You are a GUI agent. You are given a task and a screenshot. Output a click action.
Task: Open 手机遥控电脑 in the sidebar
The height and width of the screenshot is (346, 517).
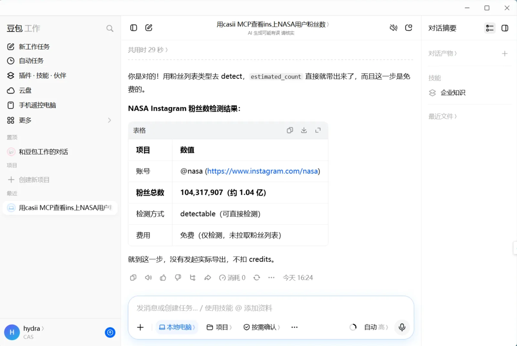tap(59, 105)
